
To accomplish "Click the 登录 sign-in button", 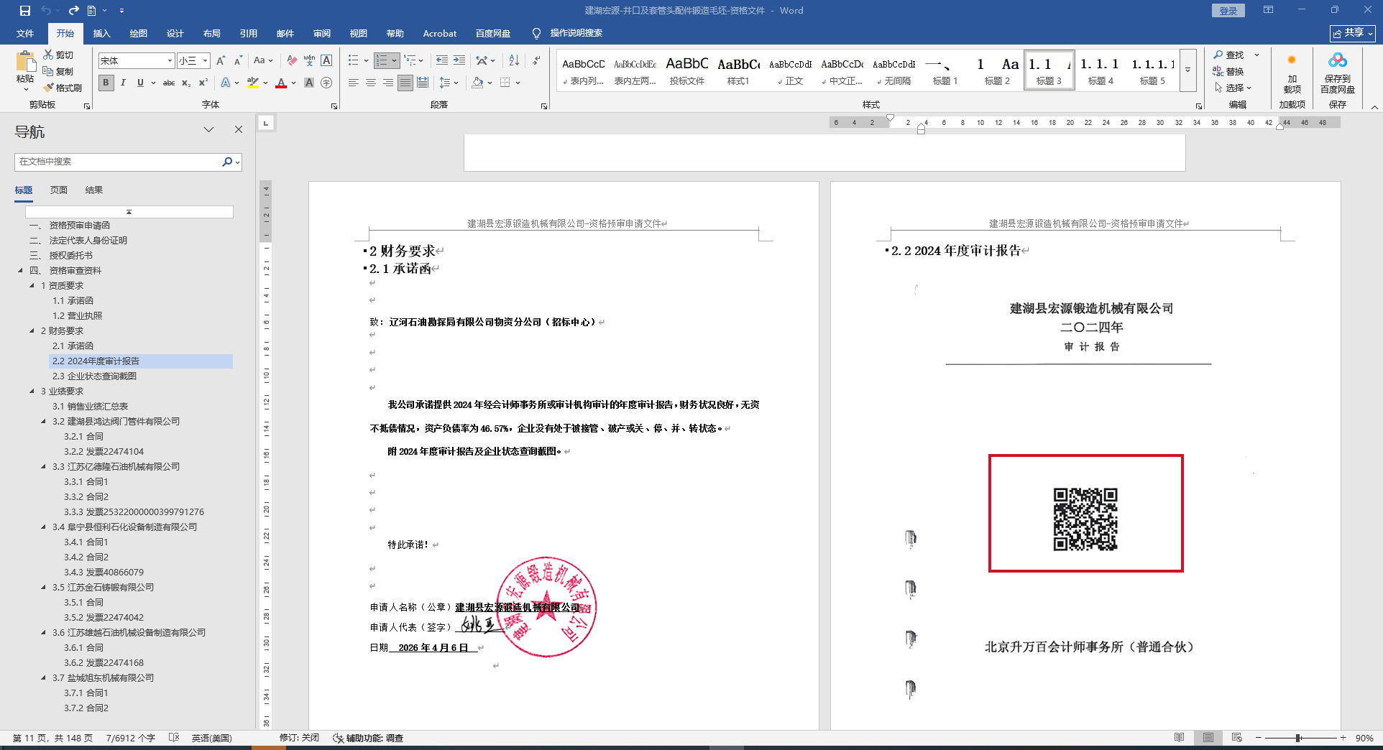I will click(x=1228, y=11).
